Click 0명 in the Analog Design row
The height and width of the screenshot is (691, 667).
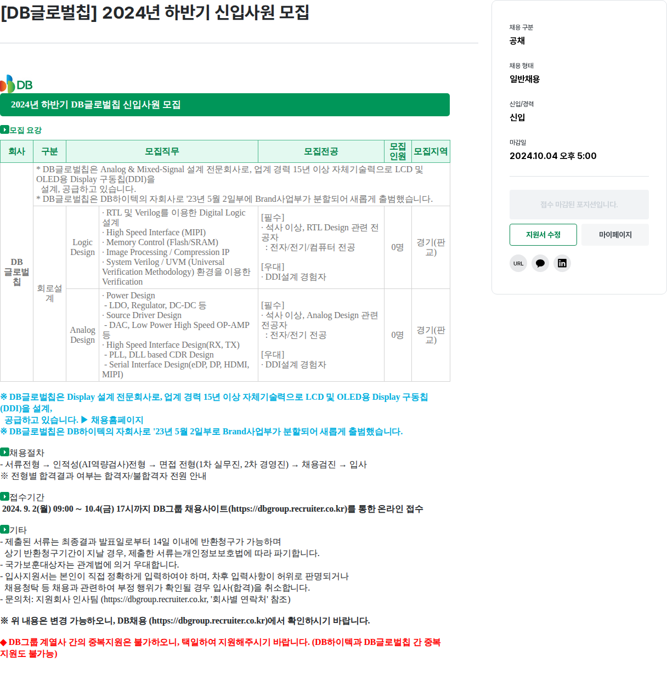coord(398,335)
